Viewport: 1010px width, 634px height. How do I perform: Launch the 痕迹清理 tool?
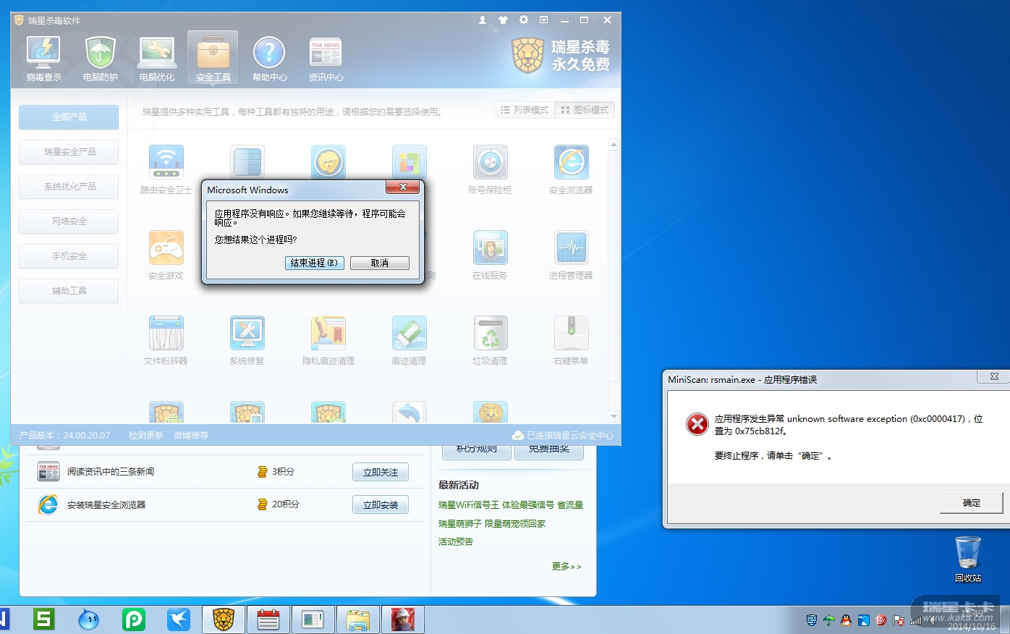point(409,341)
